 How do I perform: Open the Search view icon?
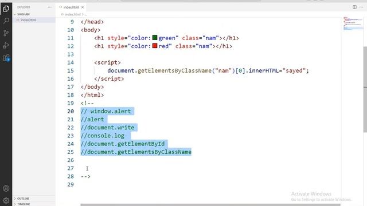coord(6,21)
